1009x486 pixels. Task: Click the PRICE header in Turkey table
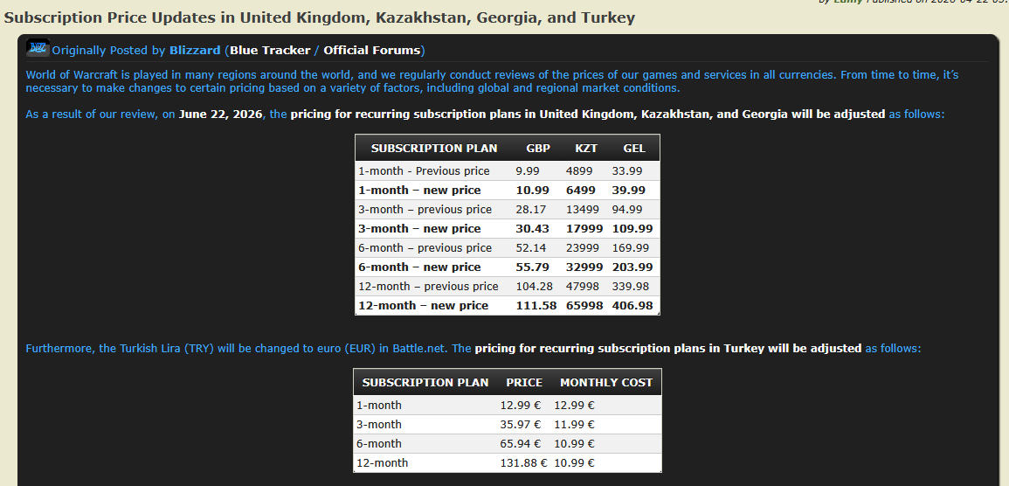pos(524,382)
